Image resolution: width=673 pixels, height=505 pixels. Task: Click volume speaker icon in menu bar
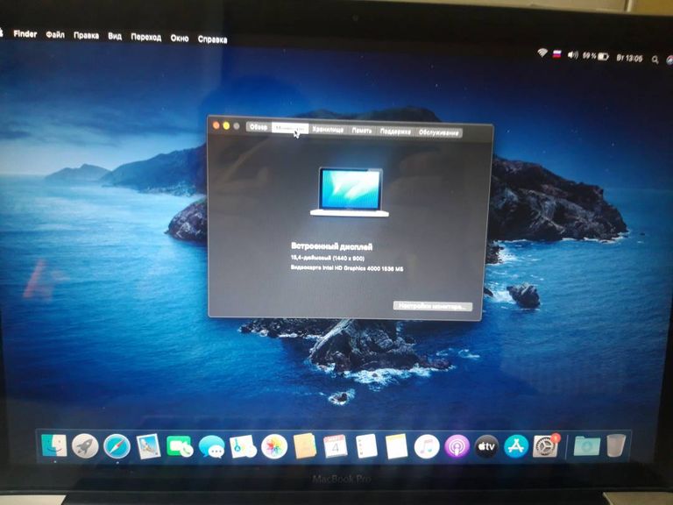click(x=573, y=55)
